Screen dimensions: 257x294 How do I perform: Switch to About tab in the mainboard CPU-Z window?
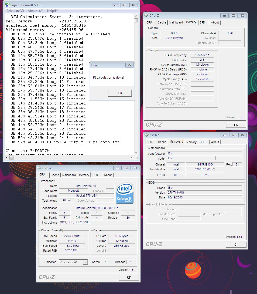click(x=215, y=142)
